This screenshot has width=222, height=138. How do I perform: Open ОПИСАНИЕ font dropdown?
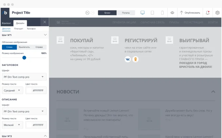tap(24, 111)
